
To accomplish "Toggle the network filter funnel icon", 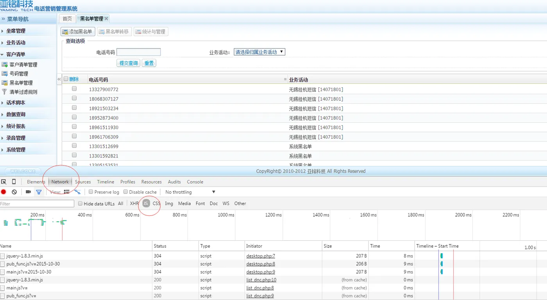I will (39, 192).
